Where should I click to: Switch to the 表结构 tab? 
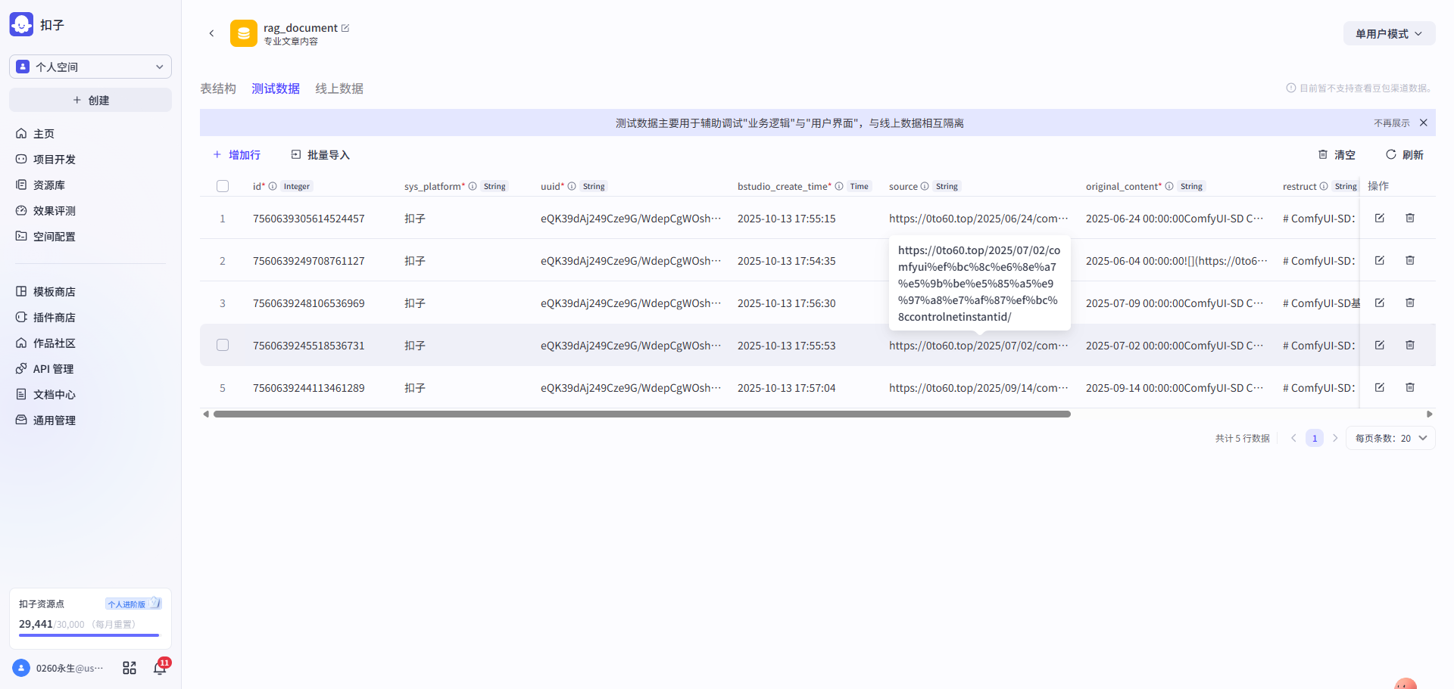(218, 88)
